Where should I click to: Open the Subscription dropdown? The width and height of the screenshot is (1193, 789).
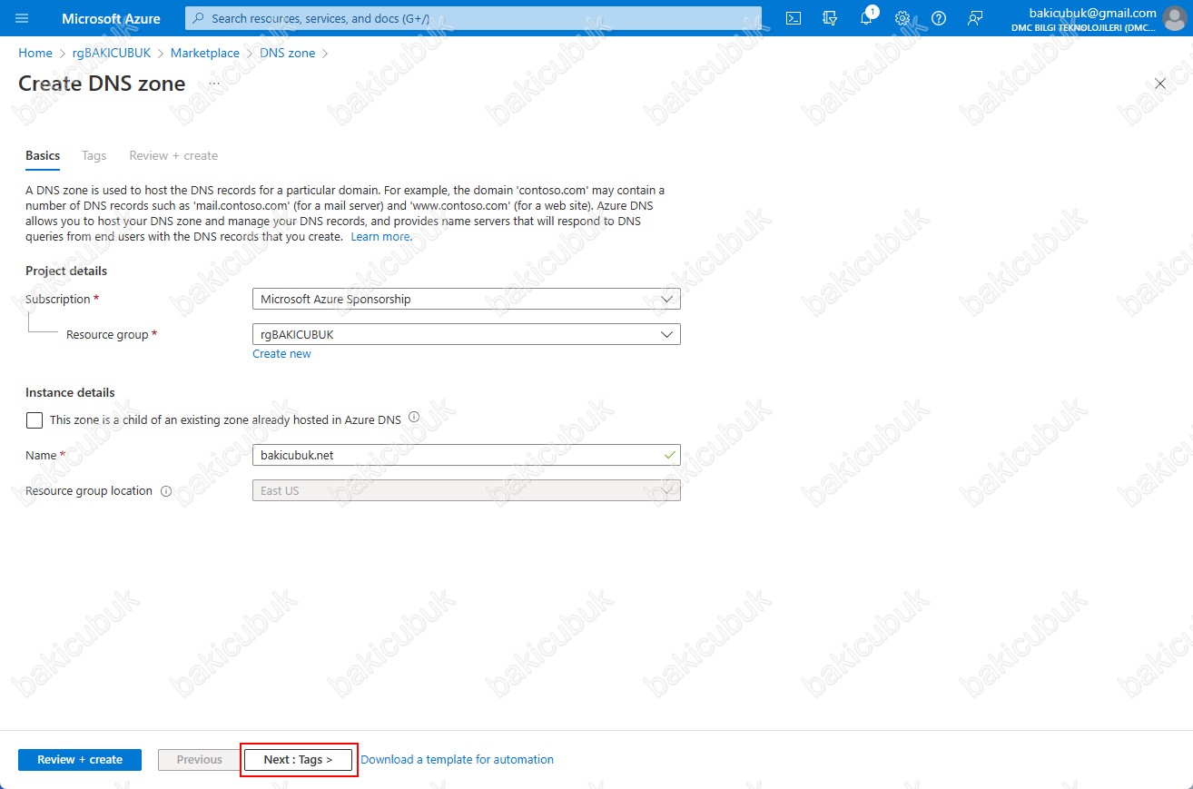[x=467, y=299]
